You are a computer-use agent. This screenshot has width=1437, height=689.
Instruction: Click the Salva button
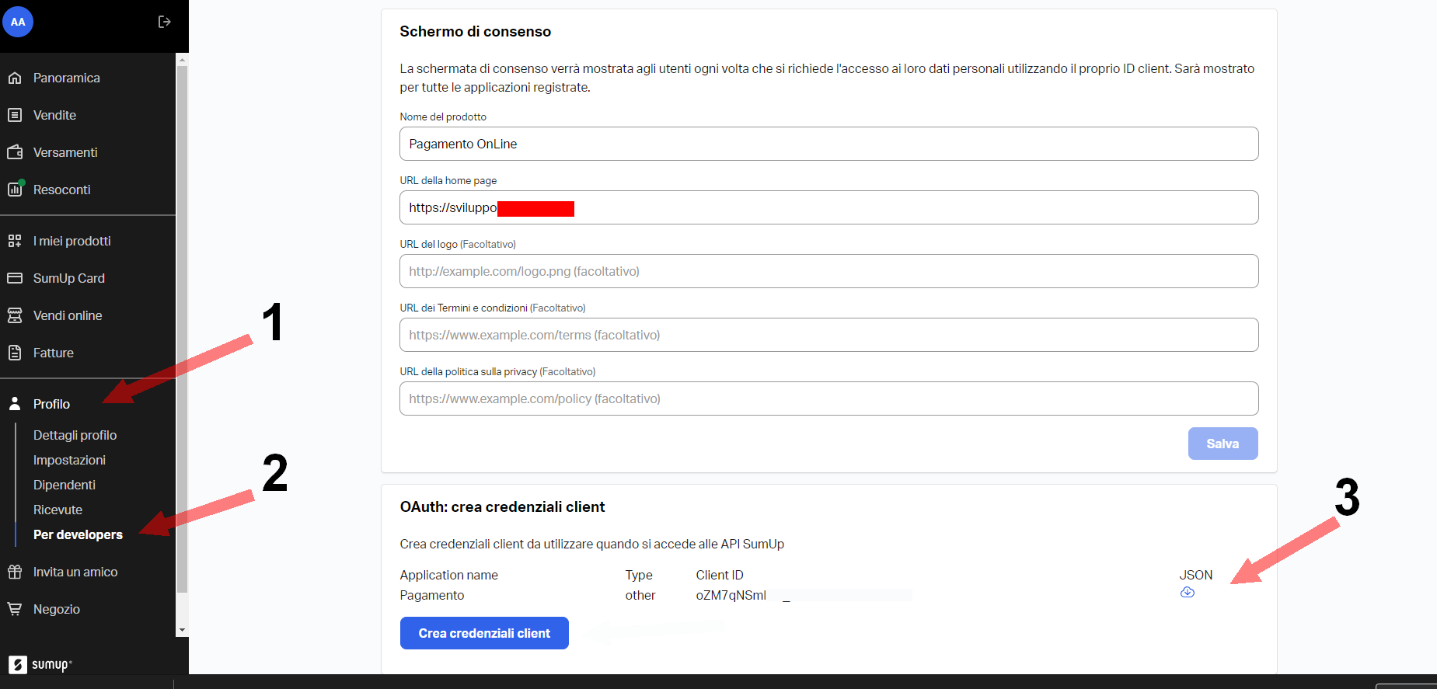1222,444
